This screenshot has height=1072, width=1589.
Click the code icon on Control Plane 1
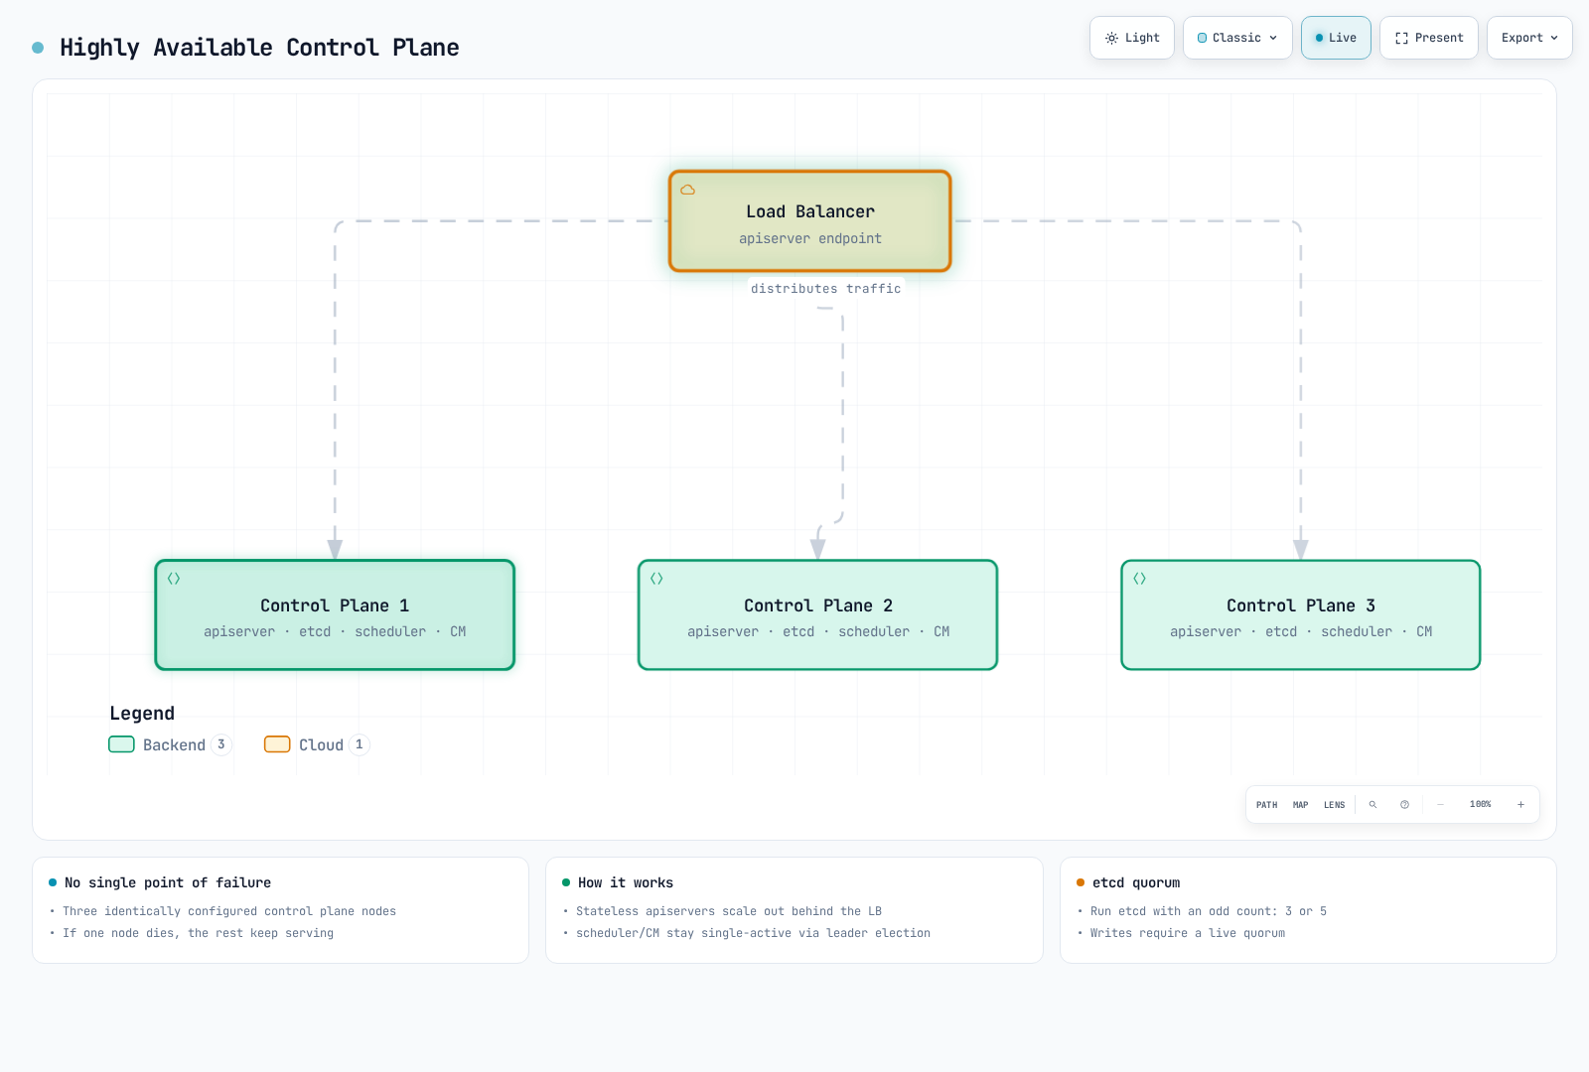coord(174,579)
